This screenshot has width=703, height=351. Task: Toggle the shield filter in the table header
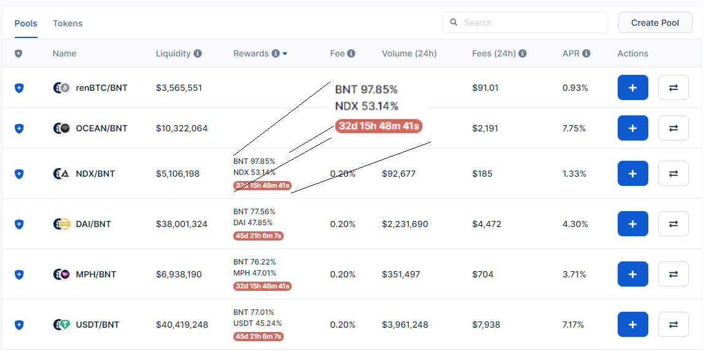[x=18, y=54]
